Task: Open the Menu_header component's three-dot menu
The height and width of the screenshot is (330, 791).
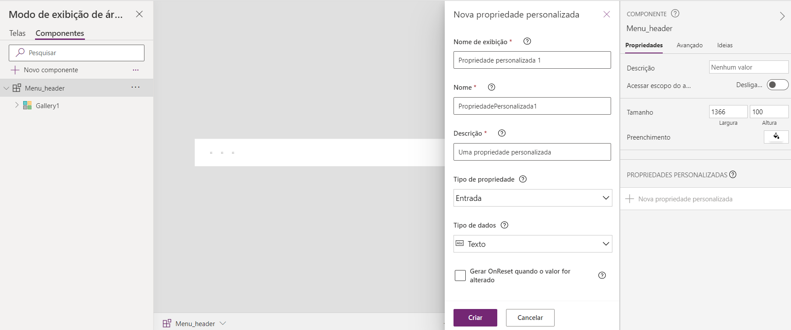Action: click(136, 88)
